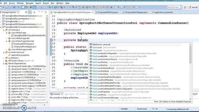
Task: Click the green Run button icon
Action: (55, 7)
